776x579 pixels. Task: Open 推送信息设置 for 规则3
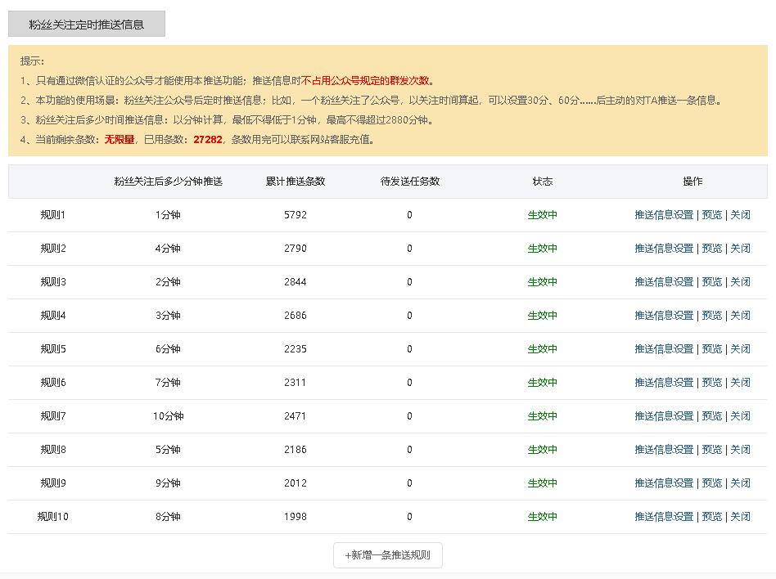click(x=664, y=282)
